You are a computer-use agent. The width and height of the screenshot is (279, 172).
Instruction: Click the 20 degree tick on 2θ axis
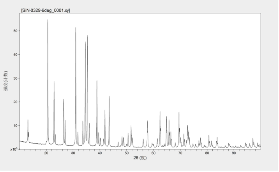[46, 153]
